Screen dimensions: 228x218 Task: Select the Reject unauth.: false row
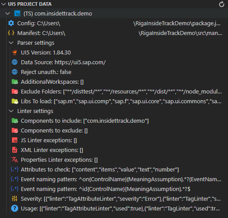[114, 72]
